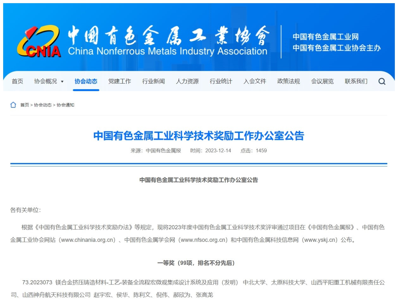Screen dimensions: 398x305
Task: Click 入会文件 in the navbar
Action: click(255, 81)
